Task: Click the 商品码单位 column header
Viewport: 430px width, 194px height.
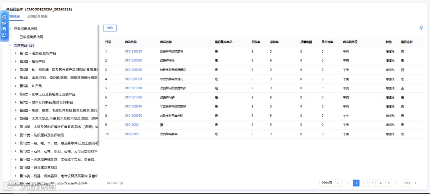Action: coord(350,42)
